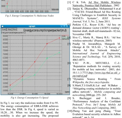Click the EBRA-DSR legend label
This screenshot has height=118, width=122.
[66, 39]
